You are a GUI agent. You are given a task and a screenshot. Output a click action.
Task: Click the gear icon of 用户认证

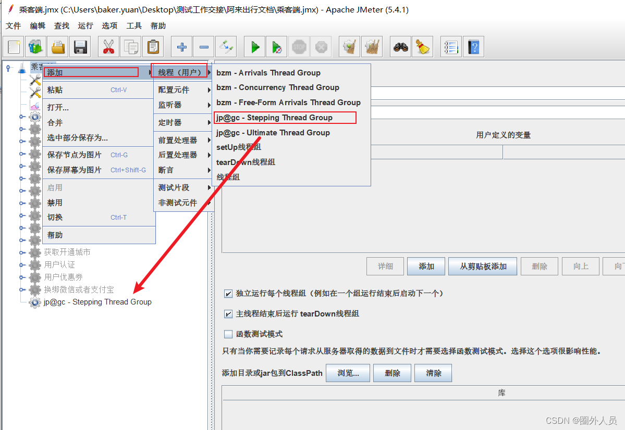tap(35, 265)
